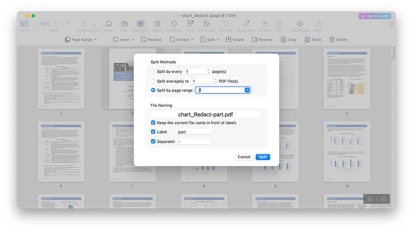
Task: Choose the Split averagely to option
Action: point(153,81)
